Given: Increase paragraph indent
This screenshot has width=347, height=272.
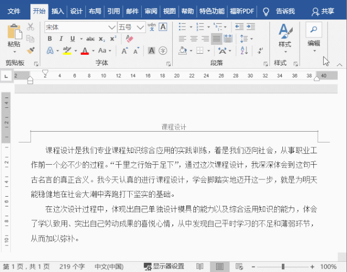Looking at the screenshot, I should tap(251, 27).
